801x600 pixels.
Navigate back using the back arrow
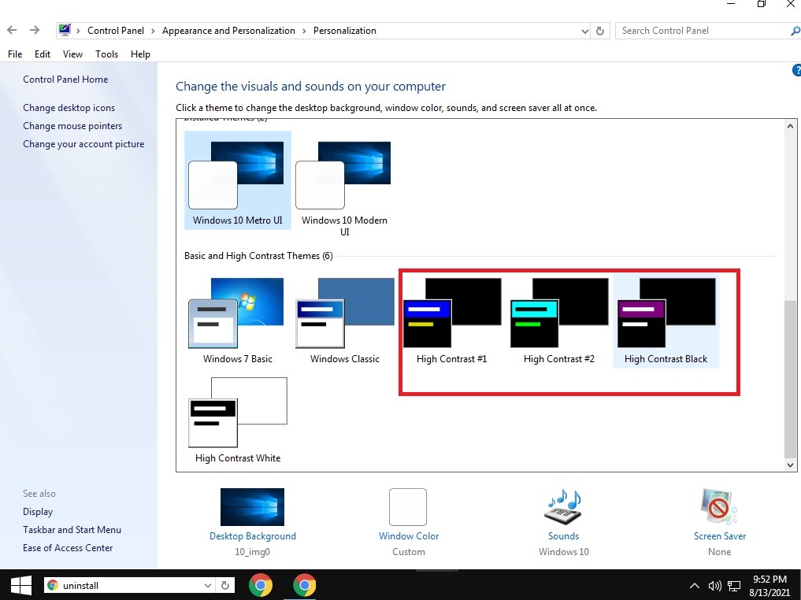11,30
